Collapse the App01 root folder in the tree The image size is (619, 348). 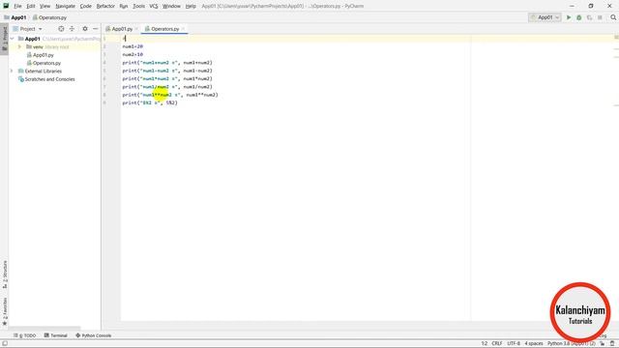click(13, 39)
